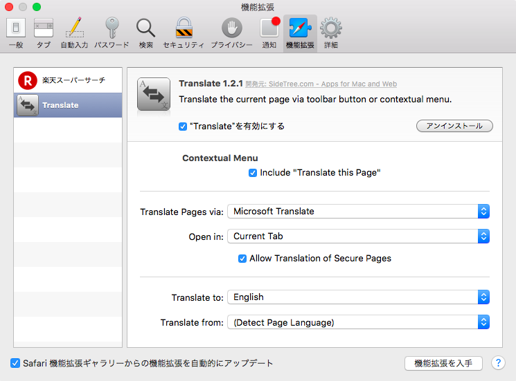Open the パスワード (Passwords) pane
516x381 pixels.
coord(112,33)
